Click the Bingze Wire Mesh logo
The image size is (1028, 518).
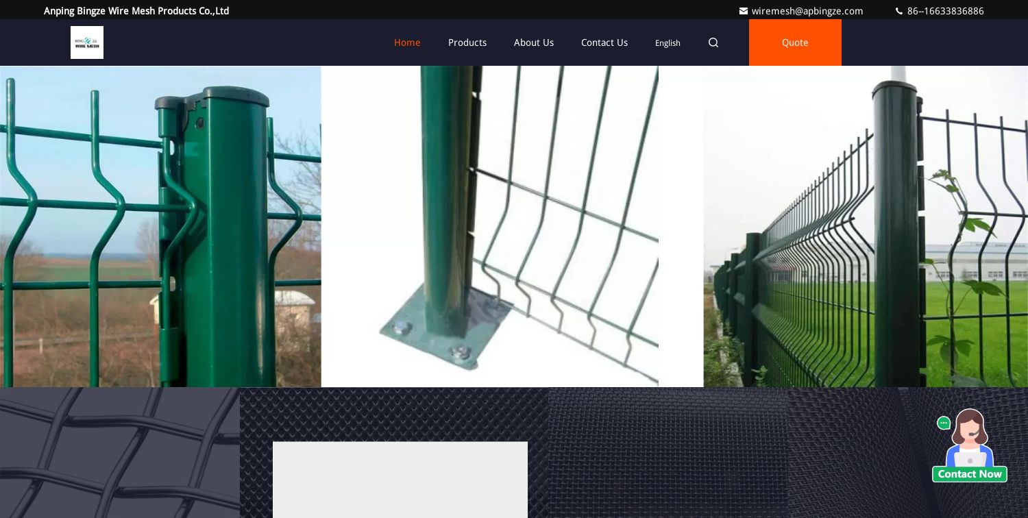click(x=87, y=42)
